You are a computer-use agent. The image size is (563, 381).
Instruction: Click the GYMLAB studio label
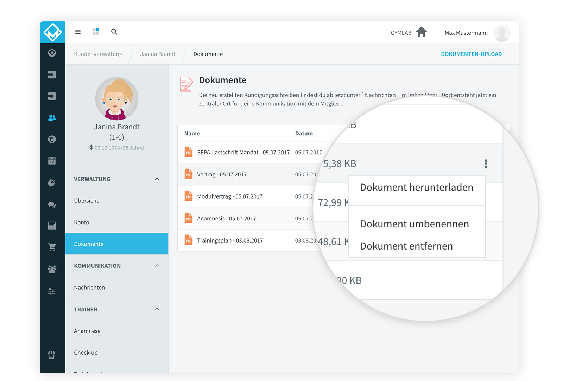401,33
